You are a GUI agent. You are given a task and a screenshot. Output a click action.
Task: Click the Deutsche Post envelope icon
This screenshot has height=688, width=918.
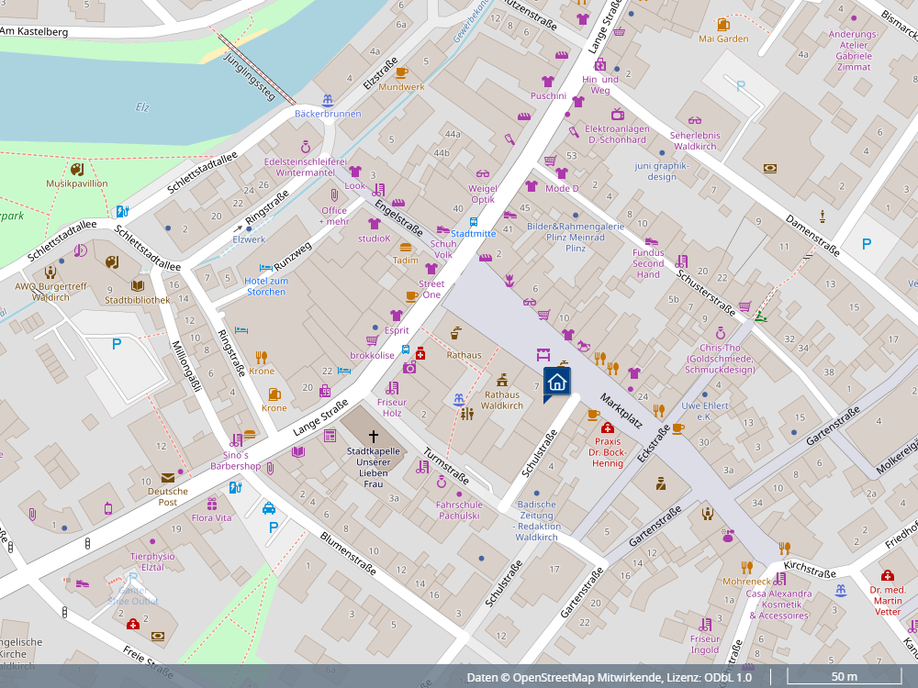click(x=168, y=477)
